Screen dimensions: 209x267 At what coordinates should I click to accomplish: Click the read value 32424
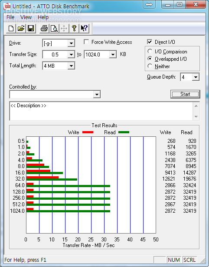189,185
